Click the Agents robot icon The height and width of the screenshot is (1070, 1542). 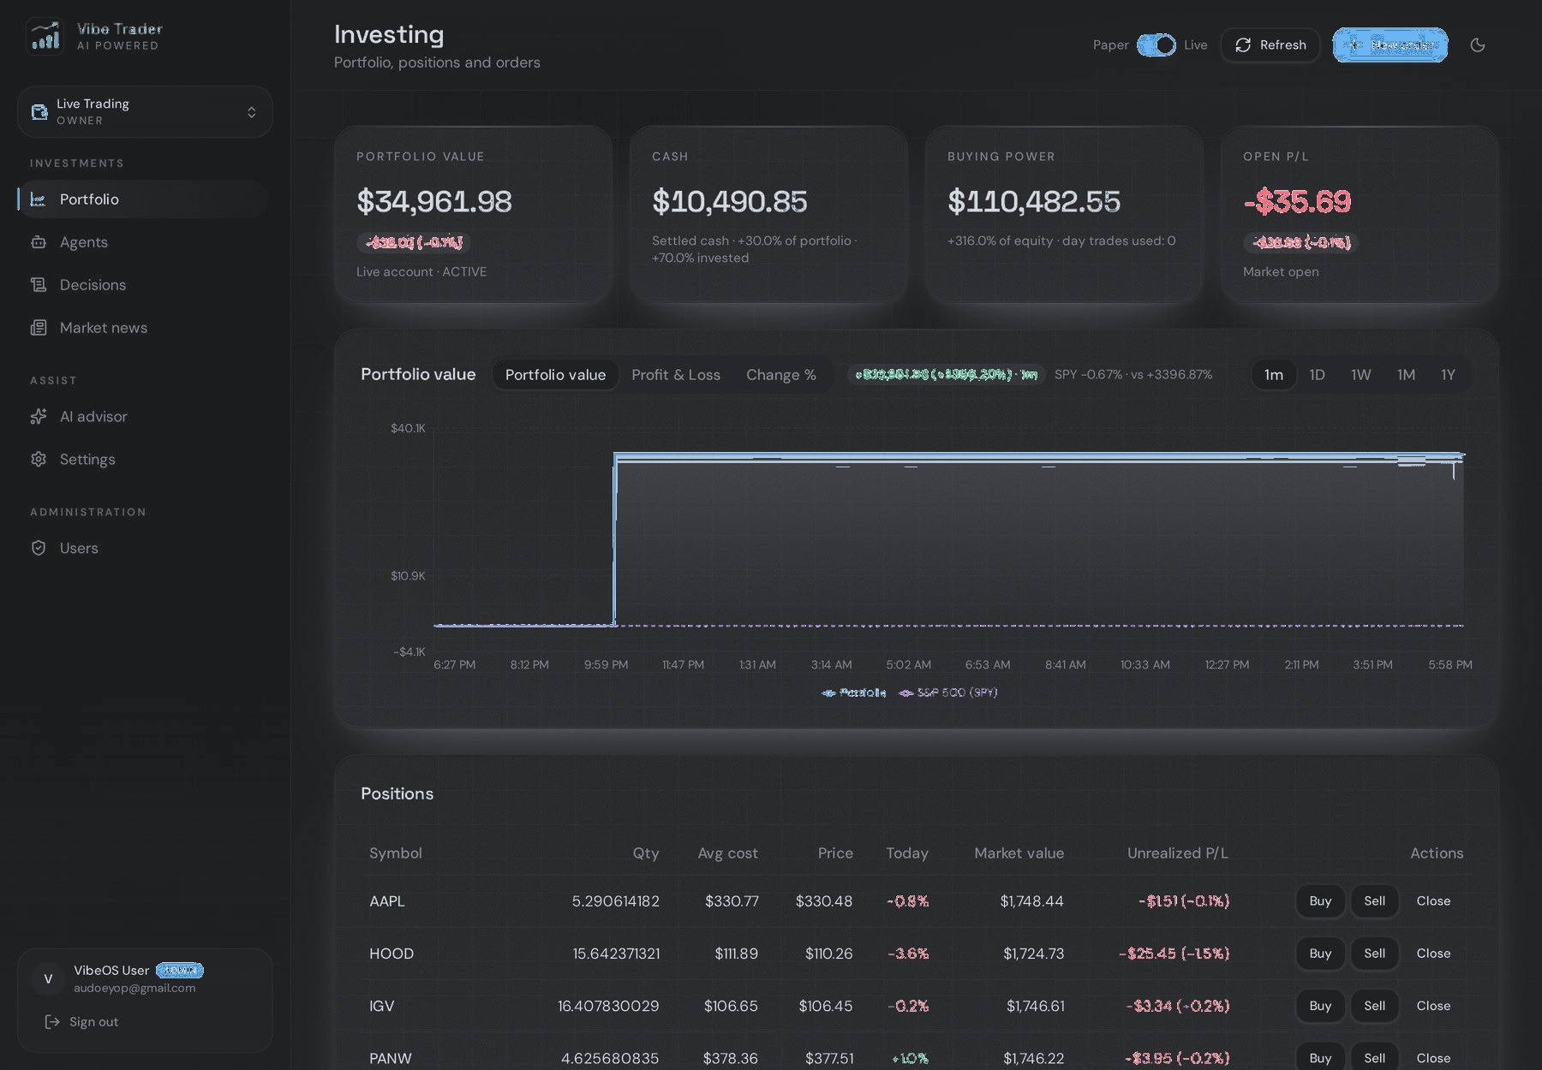click(x=39, y=242)
